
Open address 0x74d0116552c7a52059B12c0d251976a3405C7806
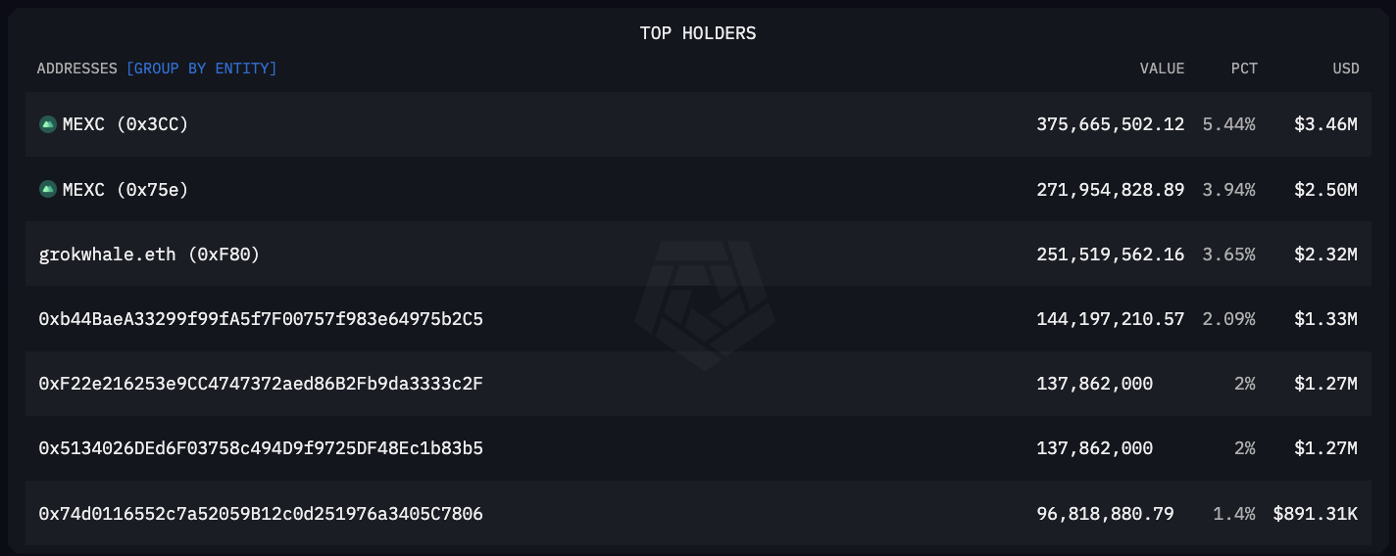click(x=261, y=513)
